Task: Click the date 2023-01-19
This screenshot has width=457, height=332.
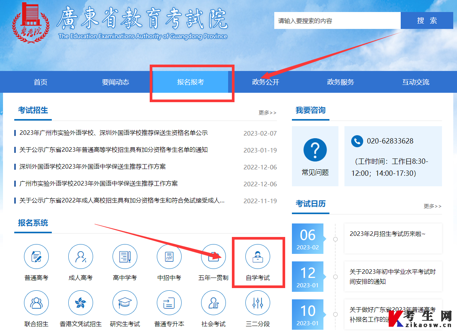Action: coord(260,150)
